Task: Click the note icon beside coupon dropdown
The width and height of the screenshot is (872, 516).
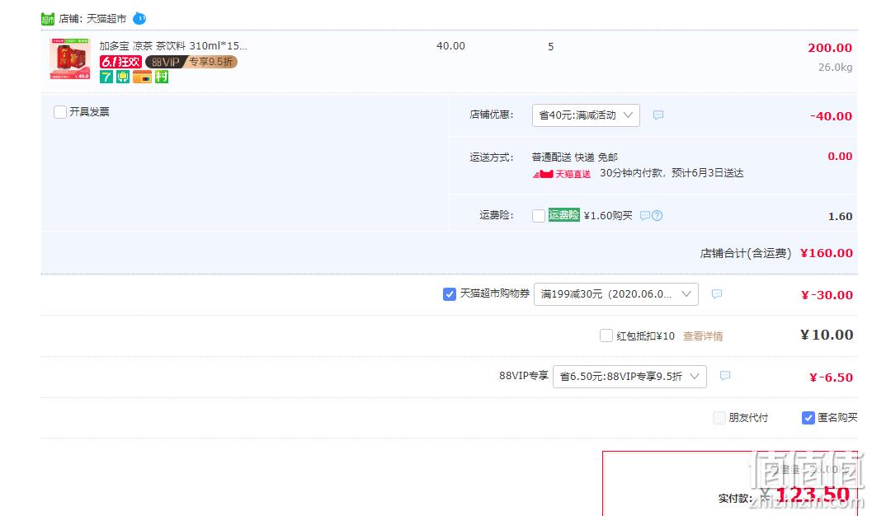Action: 717,293
